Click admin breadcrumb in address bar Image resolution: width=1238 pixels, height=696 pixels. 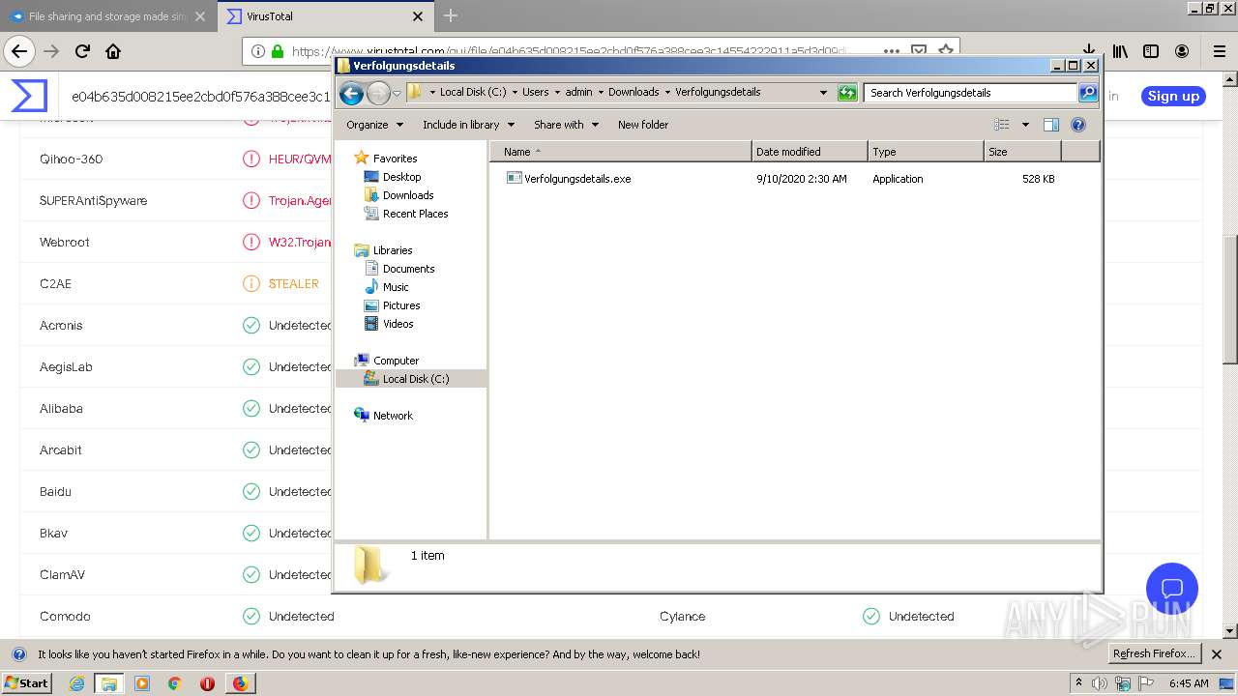point(578,93)
